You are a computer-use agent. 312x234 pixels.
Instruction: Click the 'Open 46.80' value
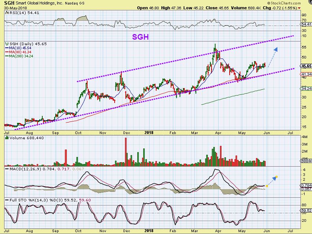click(148, 8)
